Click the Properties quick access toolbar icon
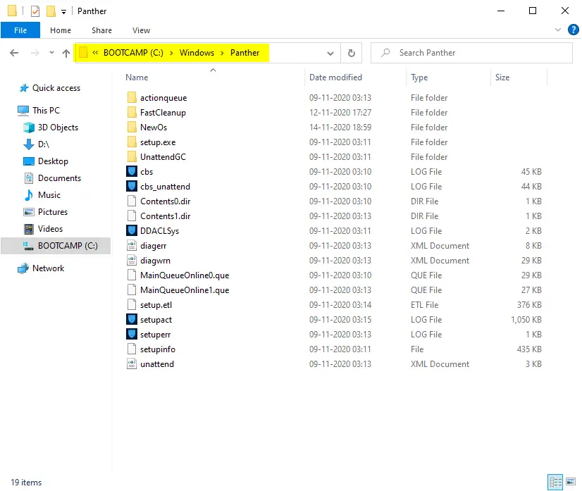This screenshot has height=491, width=582. click(x=35, y=11)
